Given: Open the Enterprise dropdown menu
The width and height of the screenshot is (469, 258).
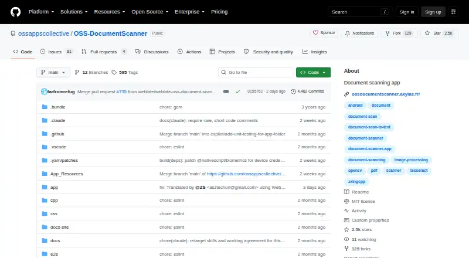Looking at the screenshot, I should pos(189,12).
